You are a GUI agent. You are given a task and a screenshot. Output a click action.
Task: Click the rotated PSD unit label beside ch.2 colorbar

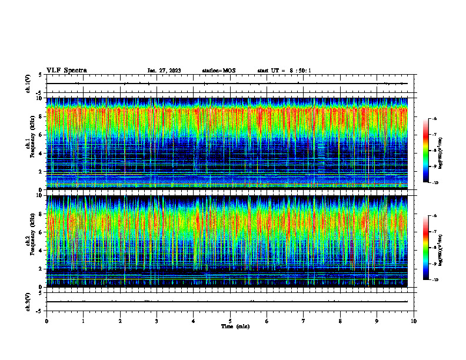(441, 251)
